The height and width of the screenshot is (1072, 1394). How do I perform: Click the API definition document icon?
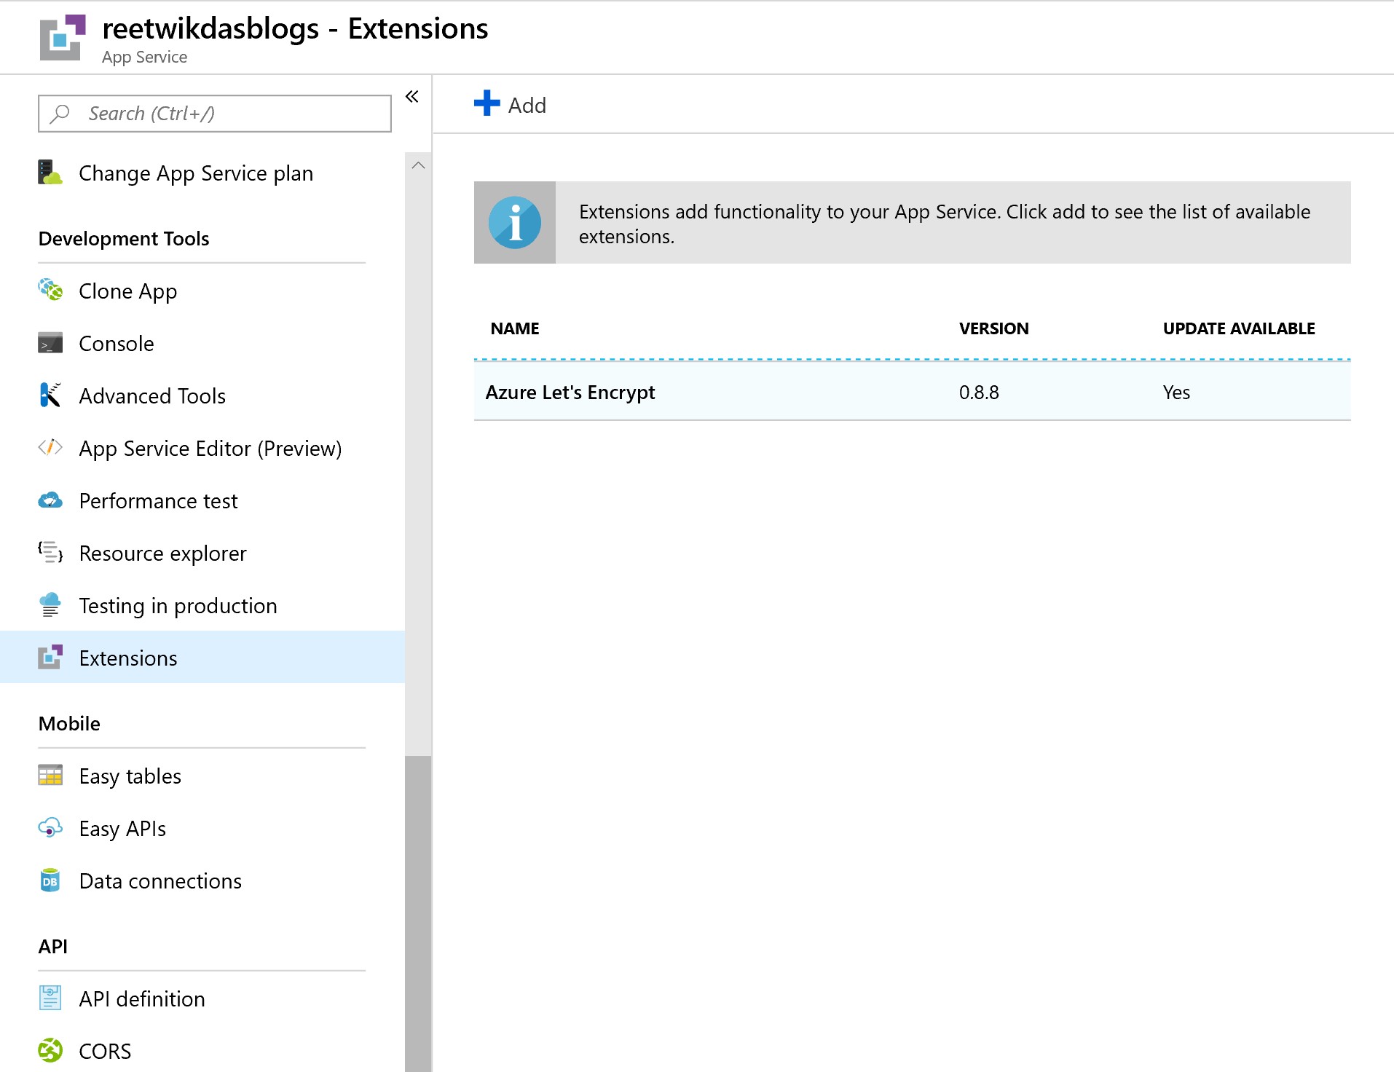50,998
